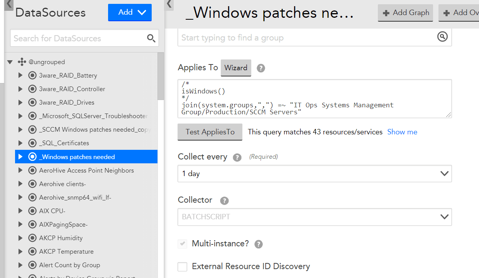The image size is (479, 278).
Task: Click the _SCCM Windows patches needed_copy icon
Action: 32,129
